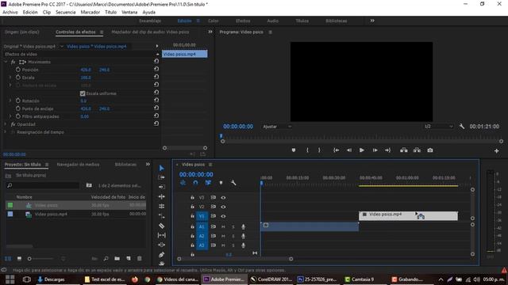The image size is (508, 285).
Task: Toggle V2 track output eye
Action: coord(223,207)
